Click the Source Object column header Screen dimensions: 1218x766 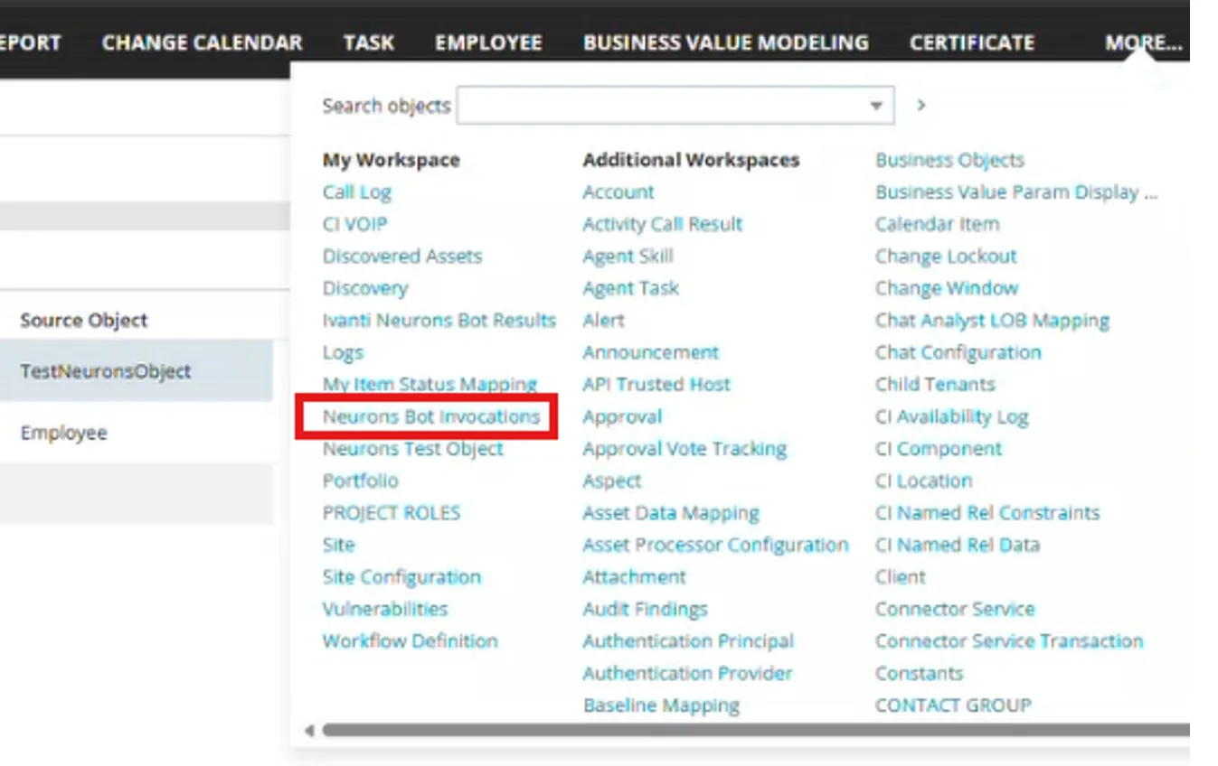click(x=84, y=320)
